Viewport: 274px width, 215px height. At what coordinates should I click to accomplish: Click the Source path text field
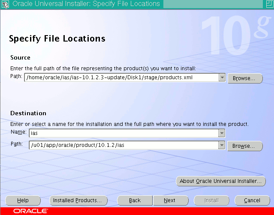[x=122, y=78]
